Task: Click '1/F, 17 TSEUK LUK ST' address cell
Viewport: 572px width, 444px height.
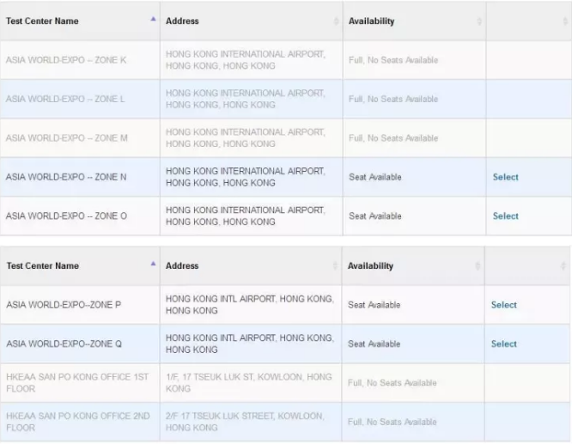Action: coord(251,383)
